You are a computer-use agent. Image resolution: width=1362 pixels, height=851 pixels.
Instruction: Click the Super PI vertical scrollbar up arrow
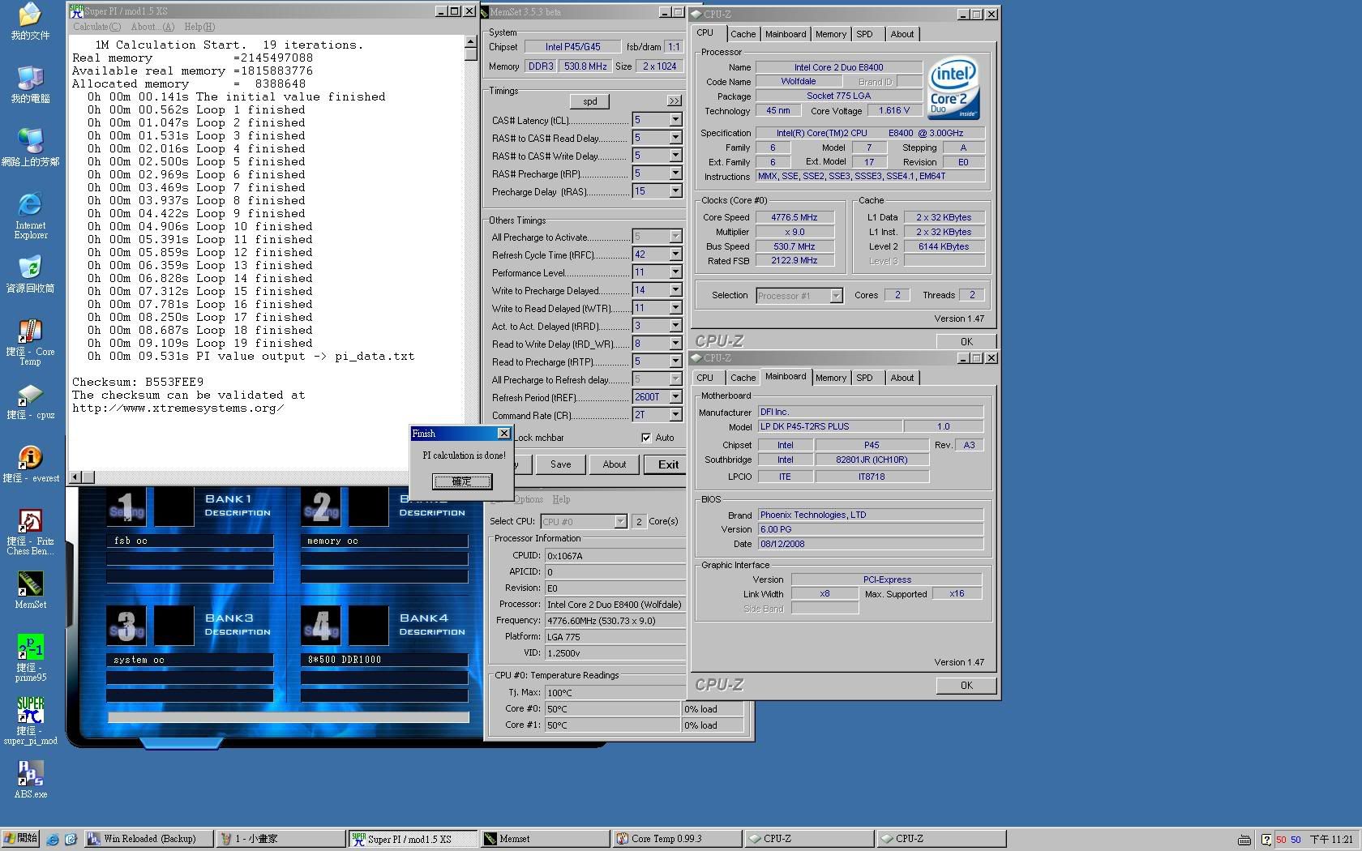pyautogui.click(x=470, y=41)
